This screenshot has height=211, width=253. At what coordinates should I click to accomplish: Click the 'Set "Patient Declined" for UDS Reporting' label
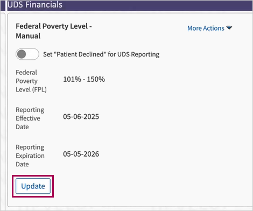click(x=101, y=54)
